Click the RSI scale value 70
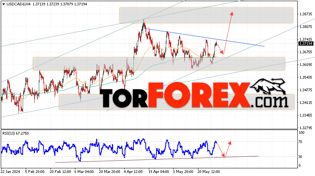This screenshot has width=315, height=176. tap(300, 142)
